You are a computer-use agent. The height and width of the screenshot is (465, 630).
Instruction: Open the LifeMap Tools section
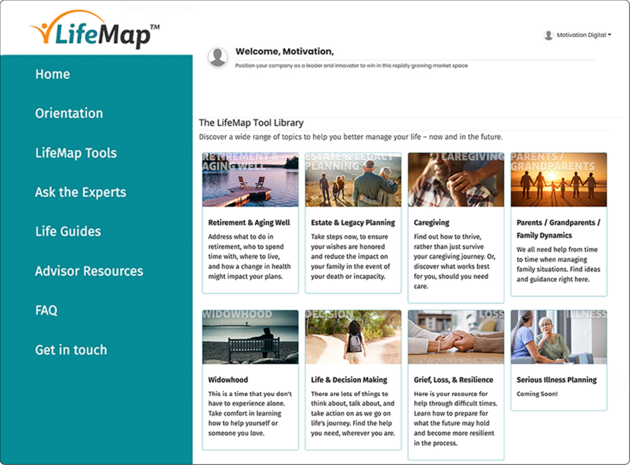pos(75,153)
